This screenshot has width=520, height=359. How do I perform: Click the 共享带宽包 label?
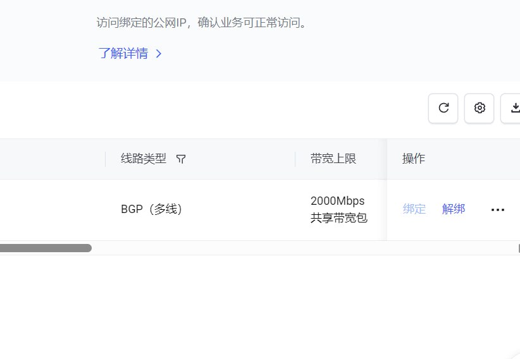tap(338, 218)
